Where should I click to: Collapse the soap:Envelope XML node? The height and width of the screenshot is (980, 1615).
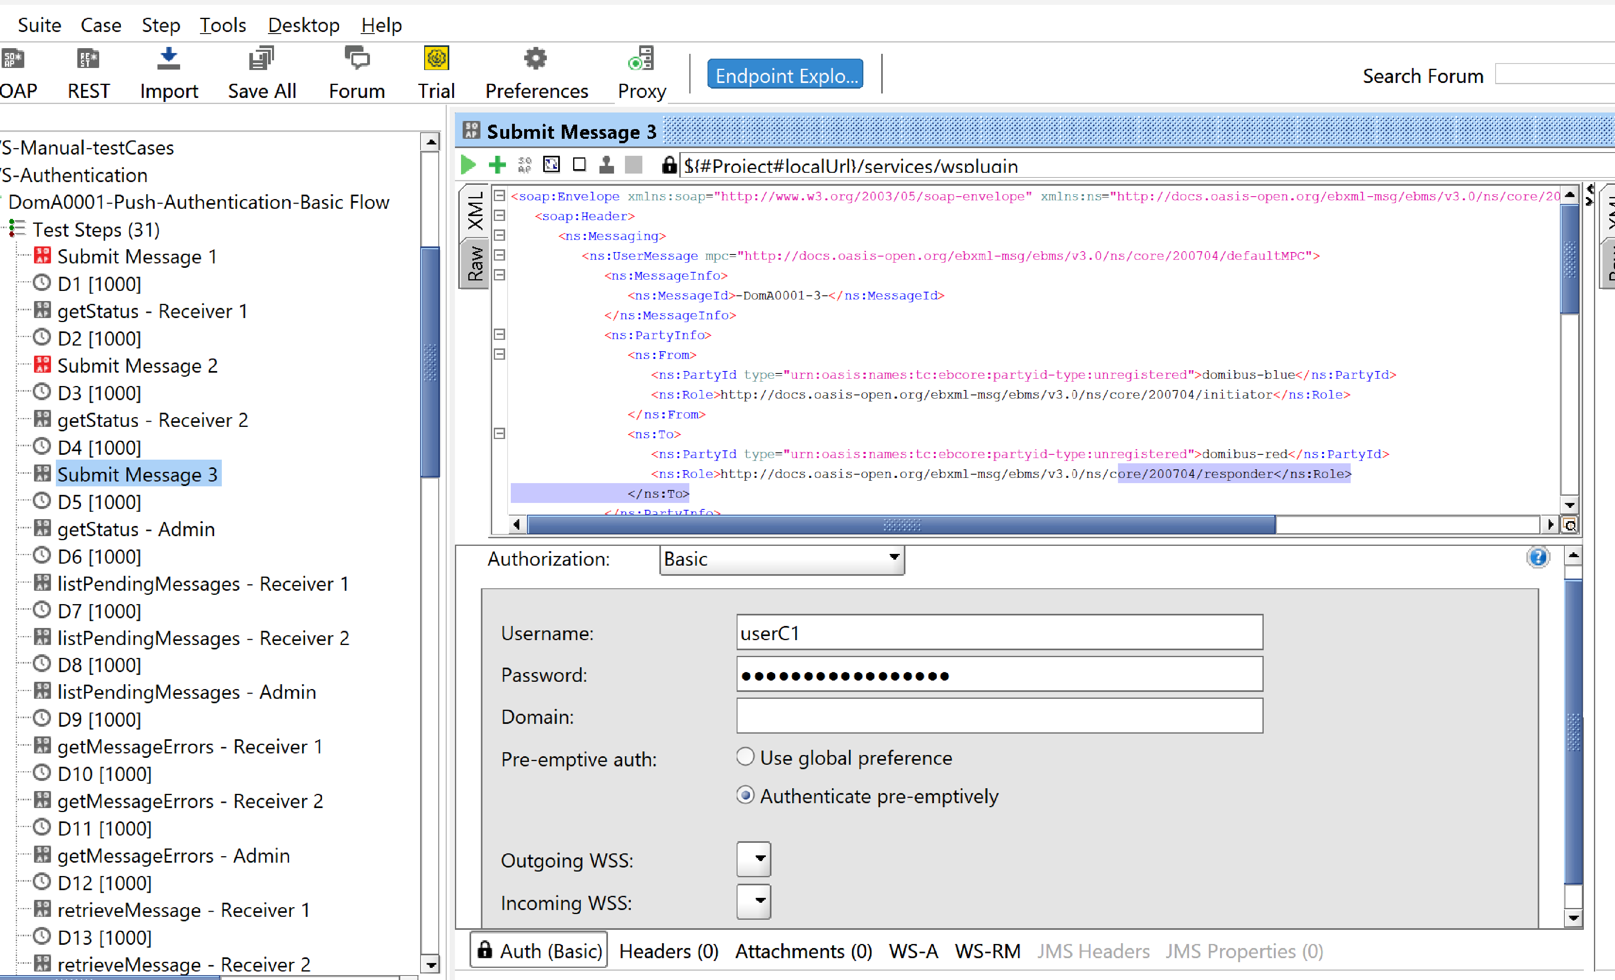[499, 195]
